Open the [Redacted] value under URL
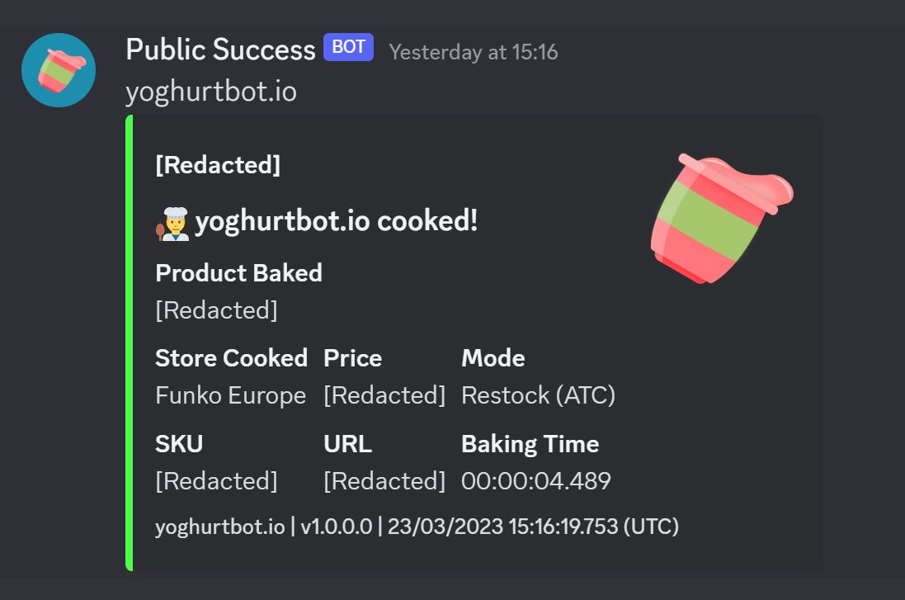 [384, 480]
